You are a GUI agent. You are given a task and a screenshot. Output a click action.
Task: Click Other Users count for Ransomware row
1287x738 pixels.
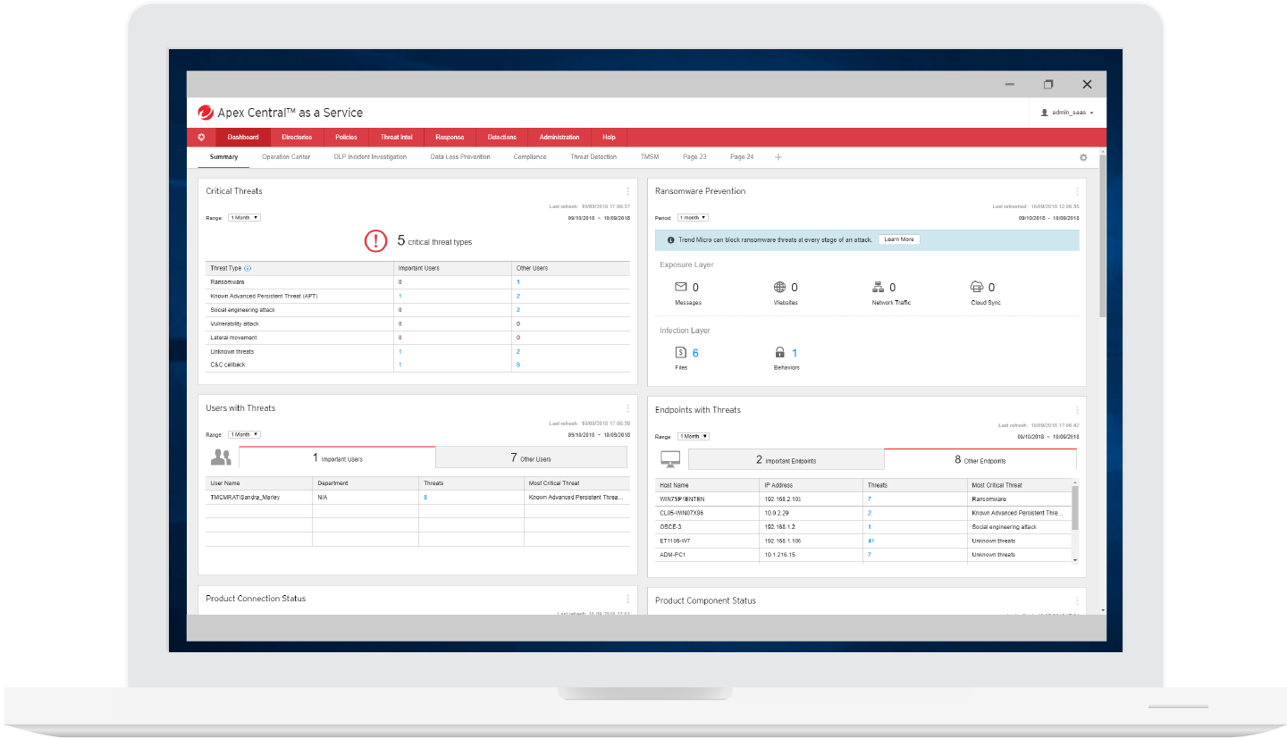(518, 282)
